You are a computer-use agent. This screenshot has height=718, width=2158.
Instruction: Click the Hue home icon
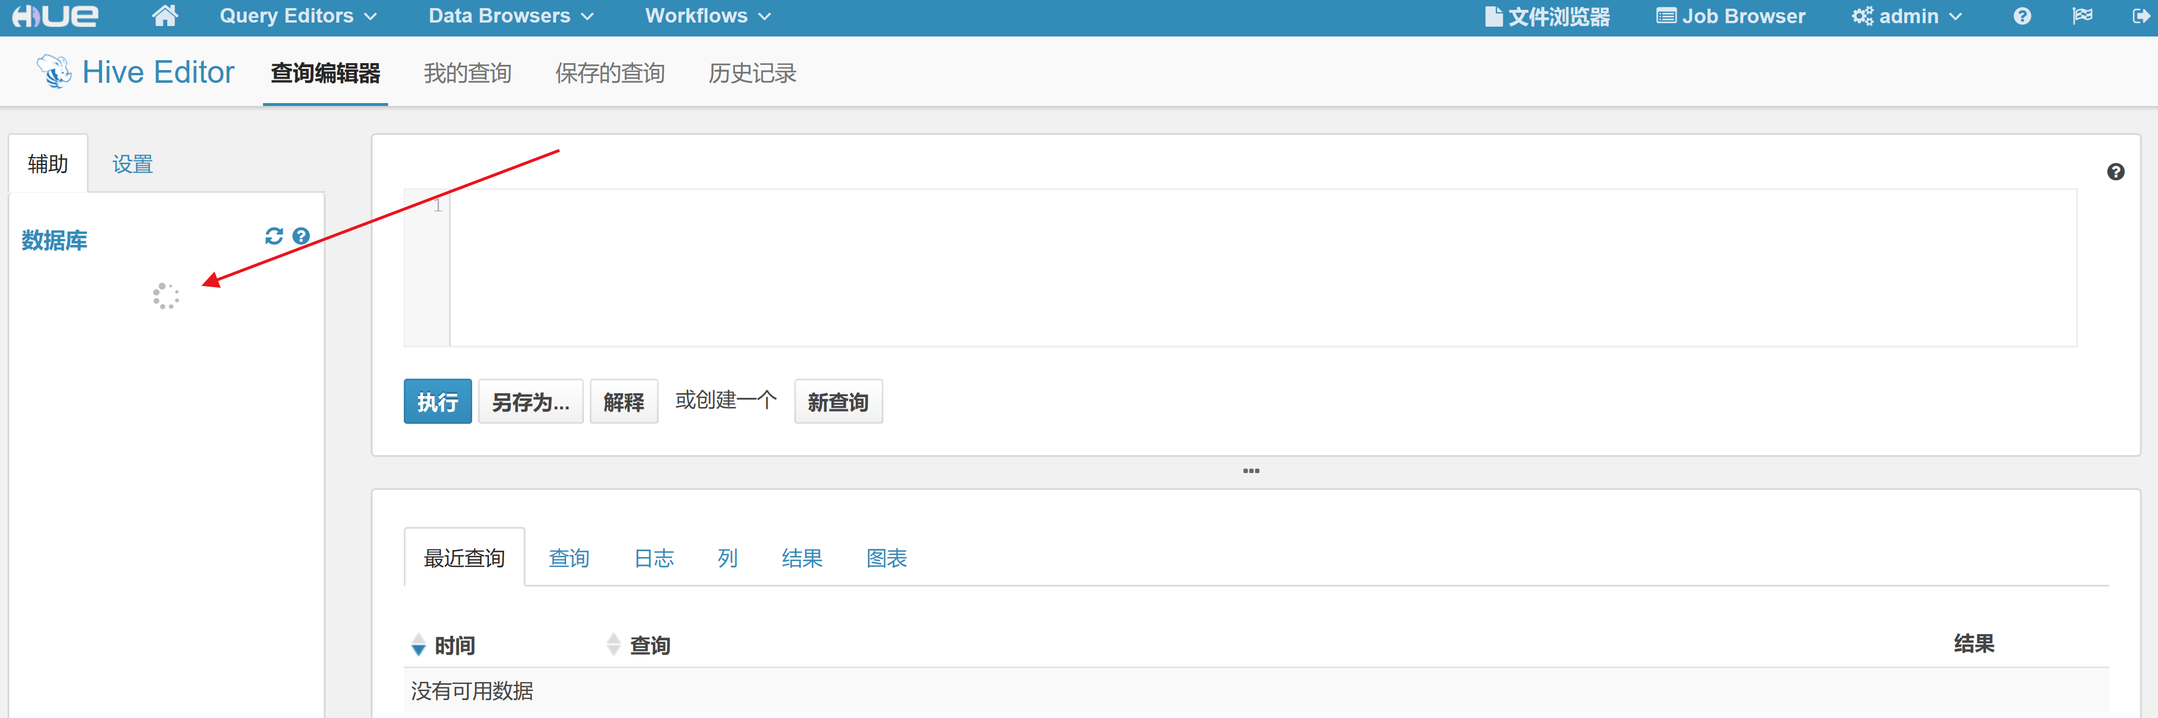pos(165,16)
